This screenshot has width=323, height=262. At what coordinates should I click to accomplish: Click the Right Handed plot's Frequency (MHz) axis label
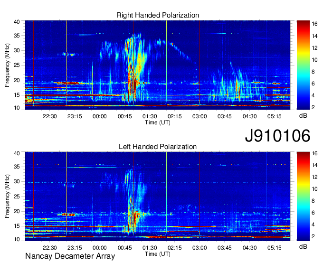coord(7,65)
